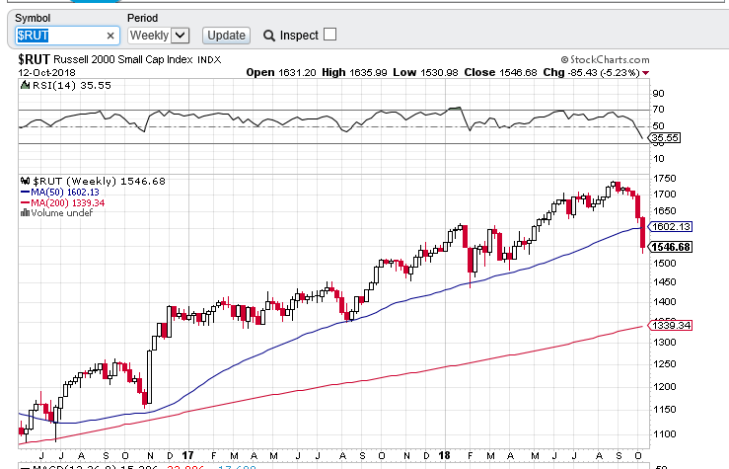Click the Period label above the dropdown
Viewport: 729px width, 469px height.
click(142, 18)
